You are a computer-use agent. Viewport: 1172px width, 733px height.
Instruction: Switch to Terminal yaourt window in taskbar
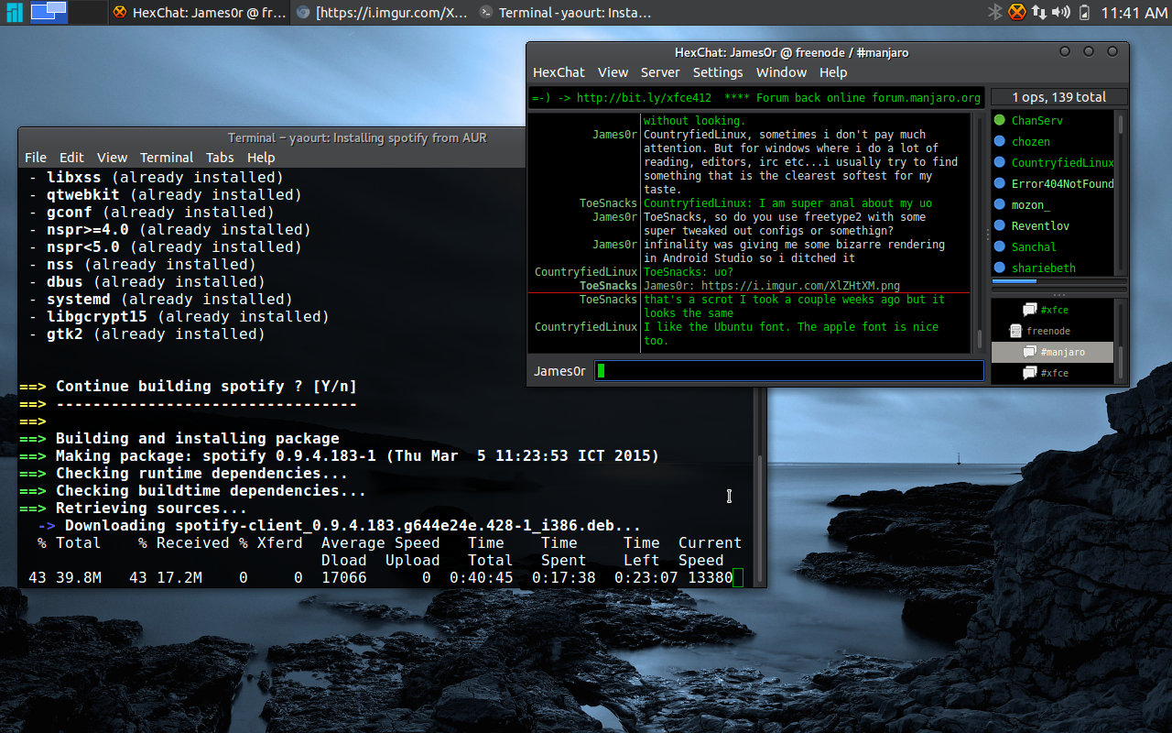pyautogui.click(x=566, y=12)
